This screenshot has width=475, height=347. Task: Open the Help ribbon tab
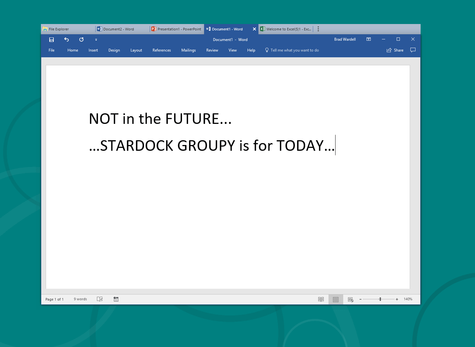[251, 50]
